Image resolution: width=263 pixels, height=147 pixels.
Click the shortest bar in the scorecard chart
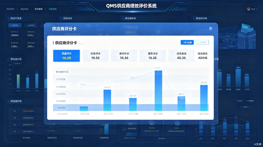pos(84,109)
